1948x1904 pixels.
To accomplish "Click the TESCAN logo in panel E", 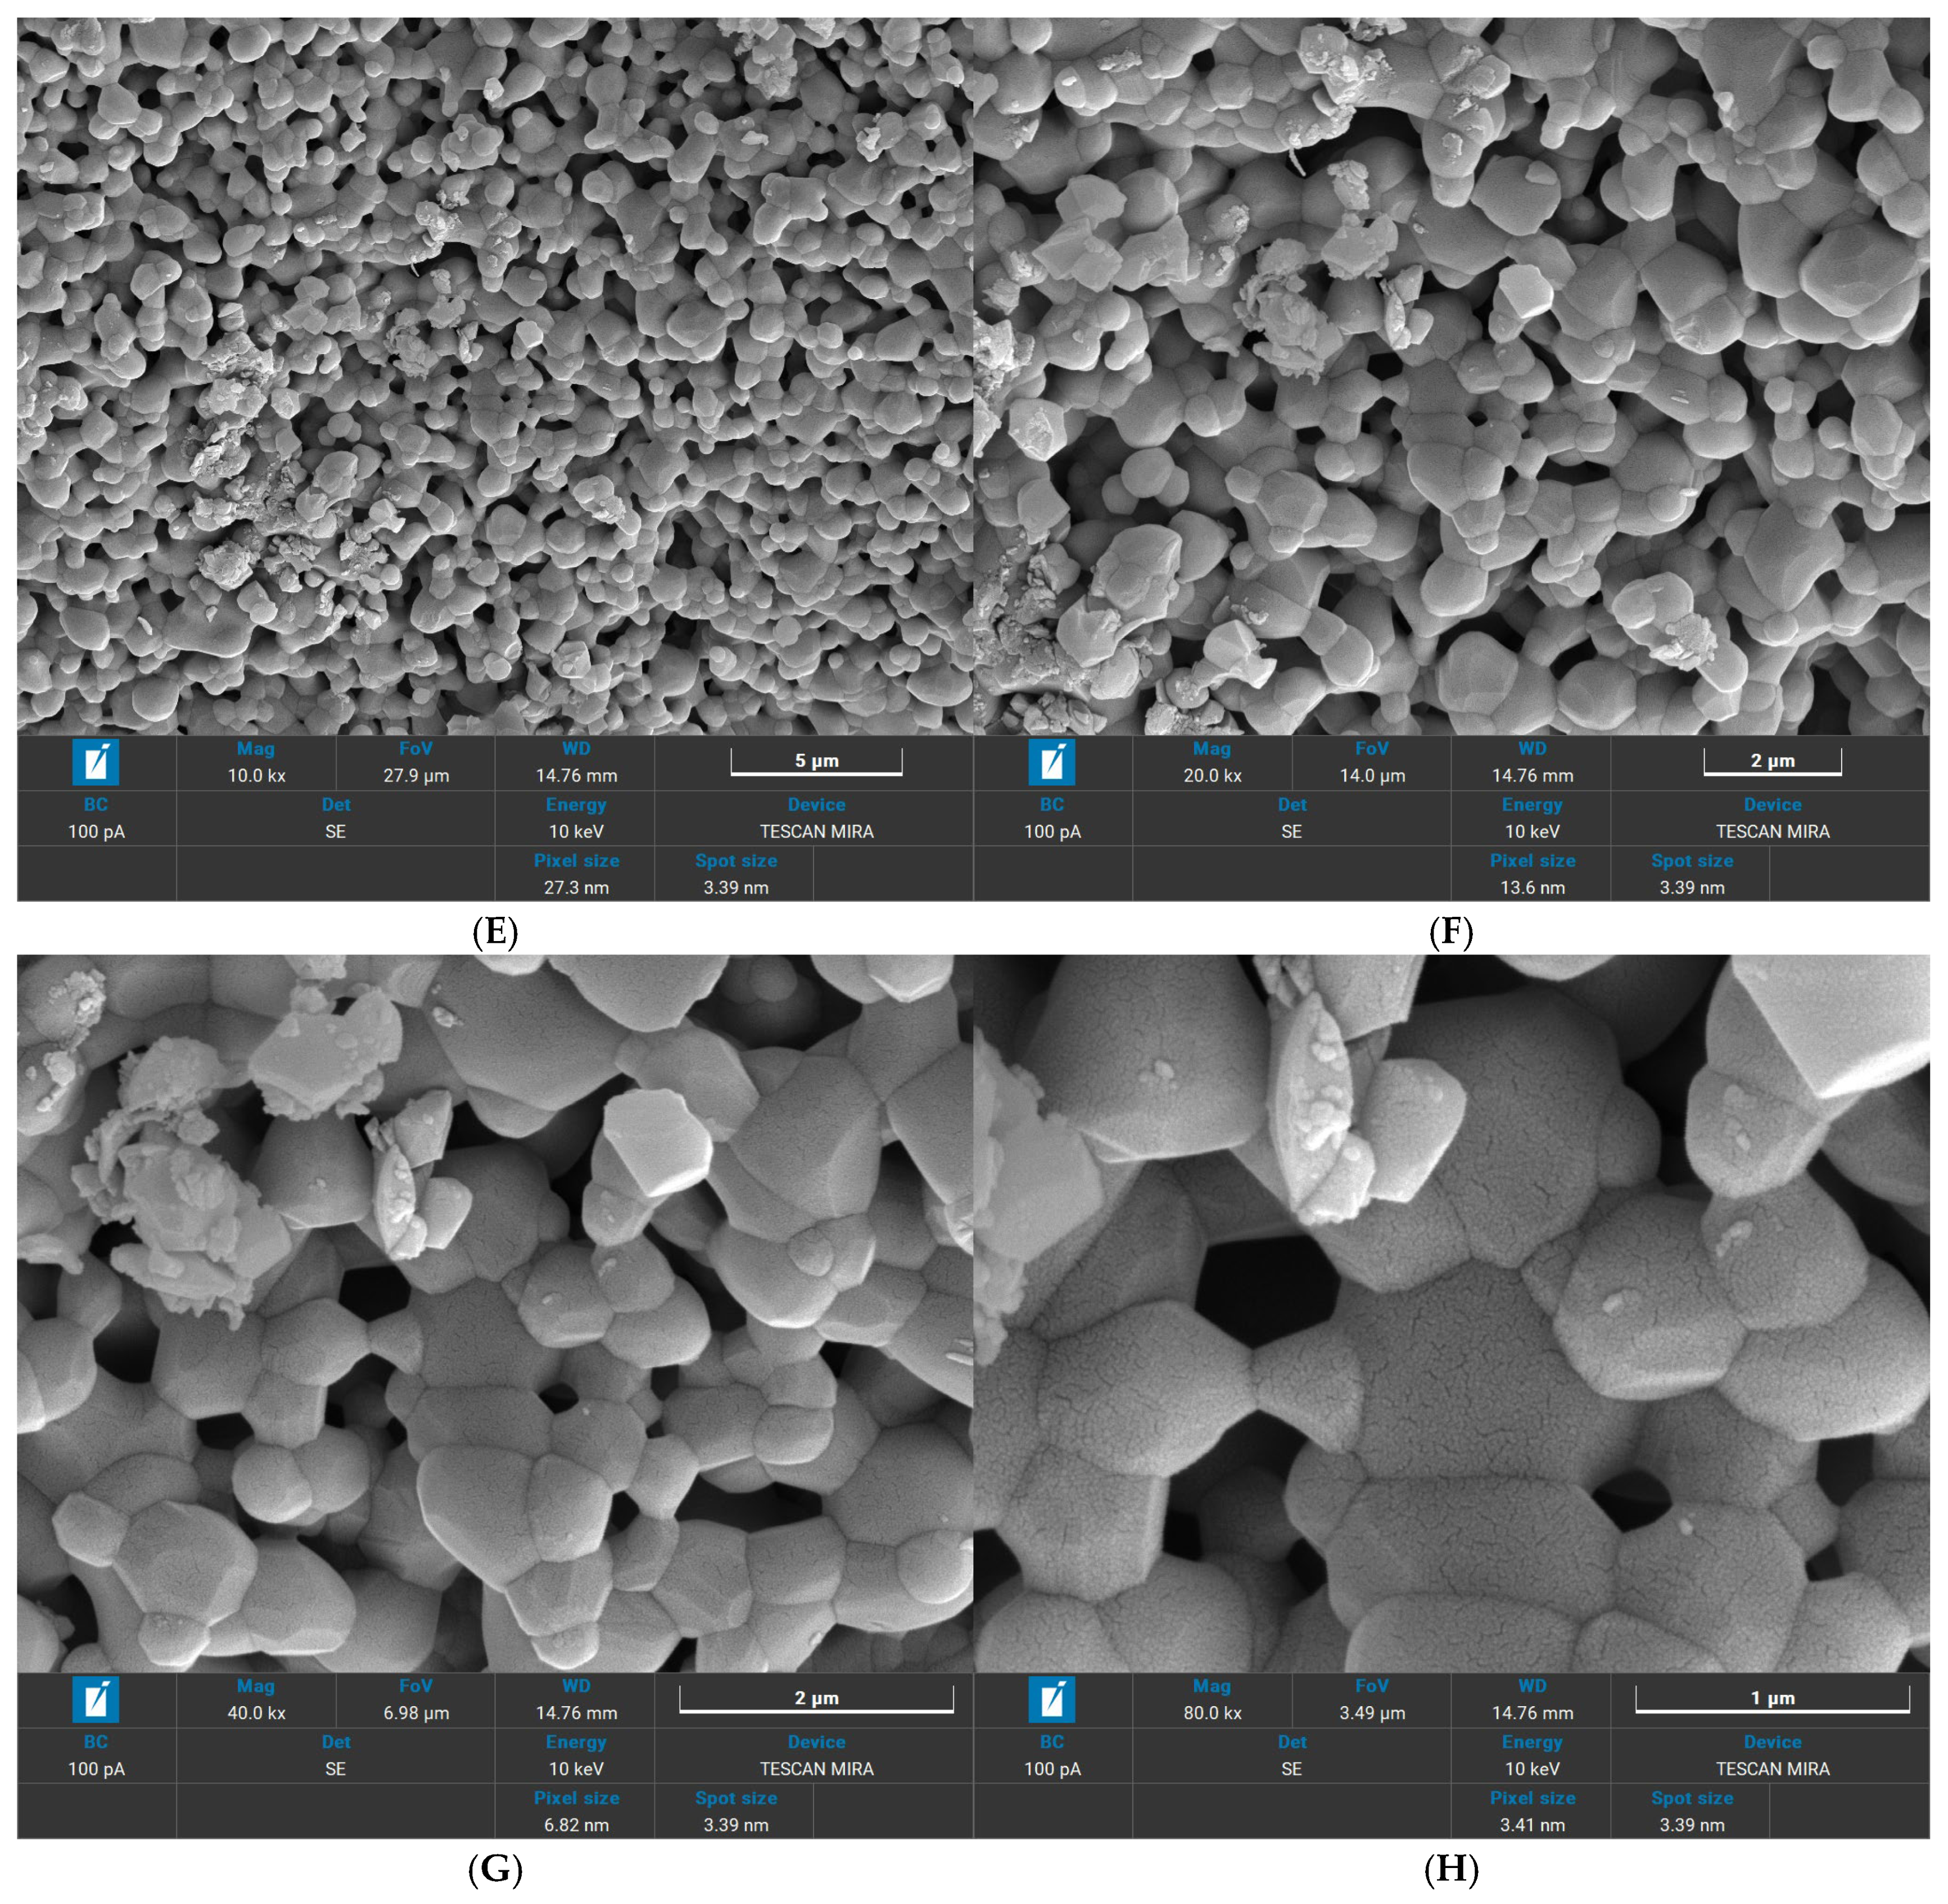I will click(96, 762).
